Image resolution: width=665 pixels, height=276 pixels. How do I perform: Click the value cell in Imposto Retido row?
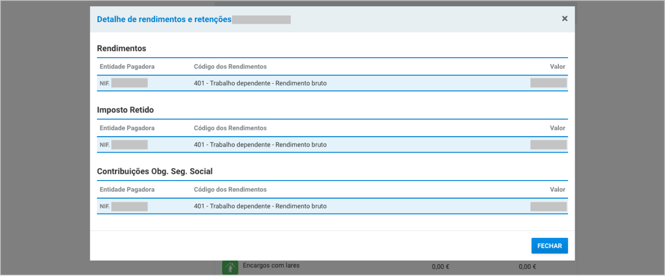(548, 144)
